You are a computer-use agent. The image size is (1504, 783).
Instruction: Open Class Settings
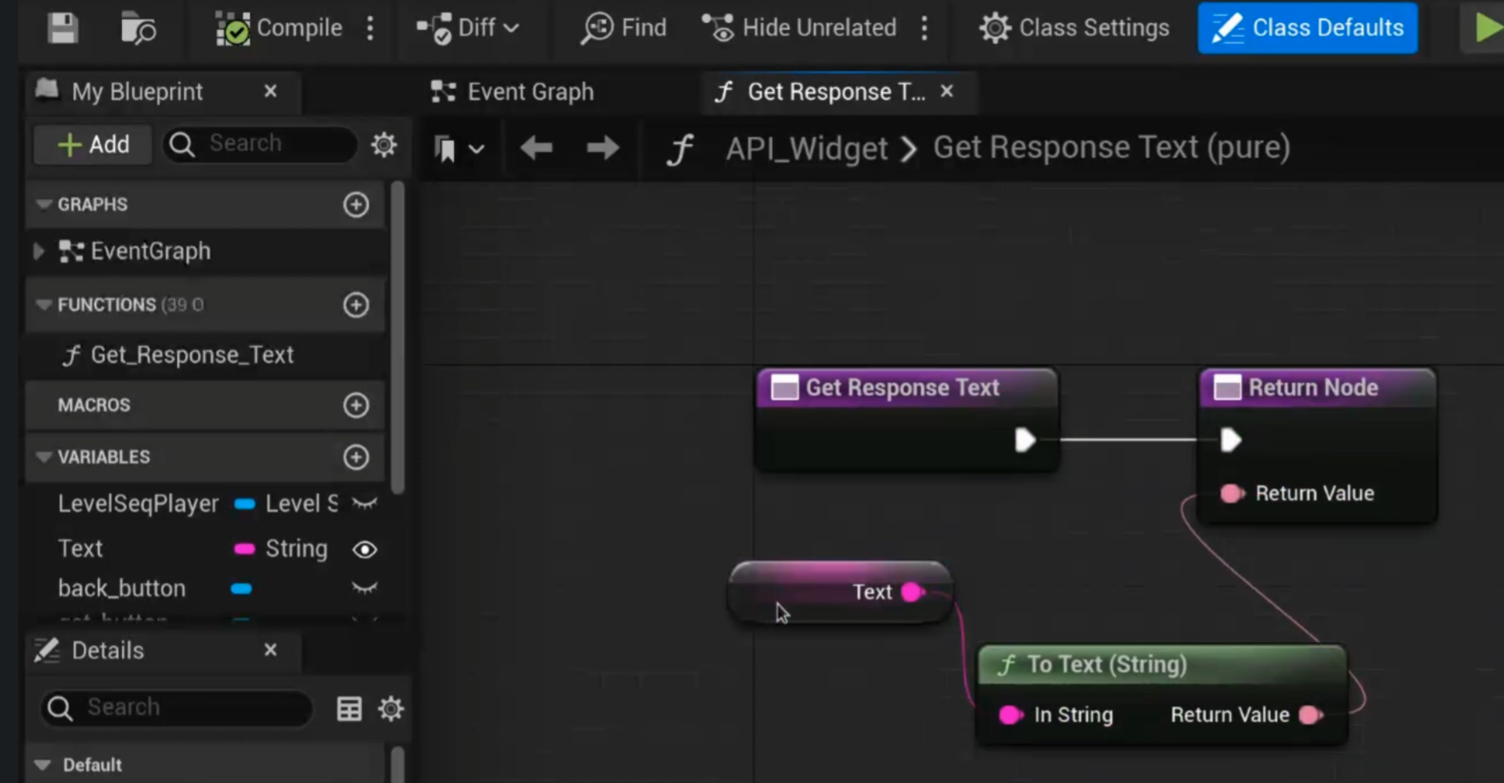1074,29
